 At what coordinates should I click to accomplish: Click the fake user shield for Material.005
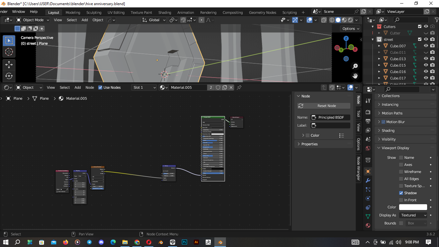point(218,87)
